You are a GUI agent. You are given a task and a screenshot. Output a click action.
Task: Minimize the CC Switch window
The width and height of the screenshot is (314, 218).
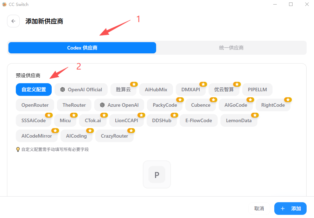(275, 4)
